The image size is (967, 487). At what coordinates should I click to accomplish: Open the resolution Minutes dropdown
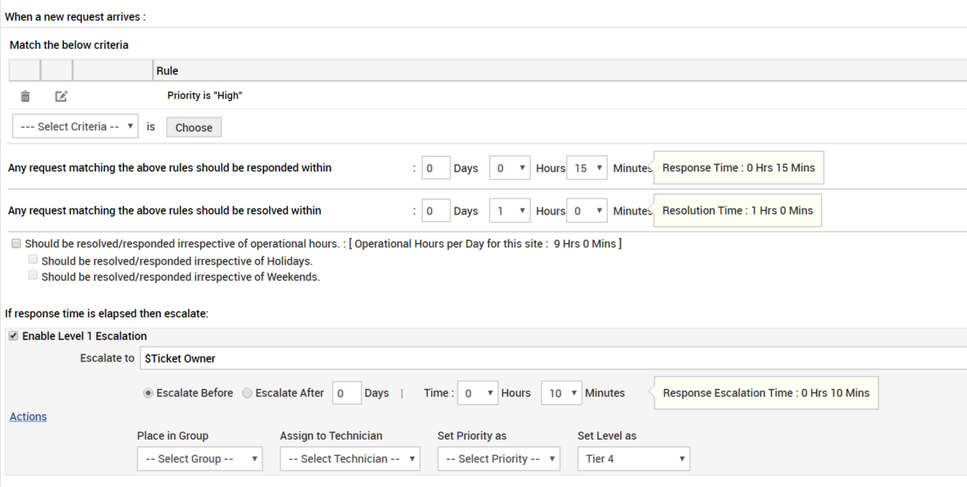tap(586, 211)
